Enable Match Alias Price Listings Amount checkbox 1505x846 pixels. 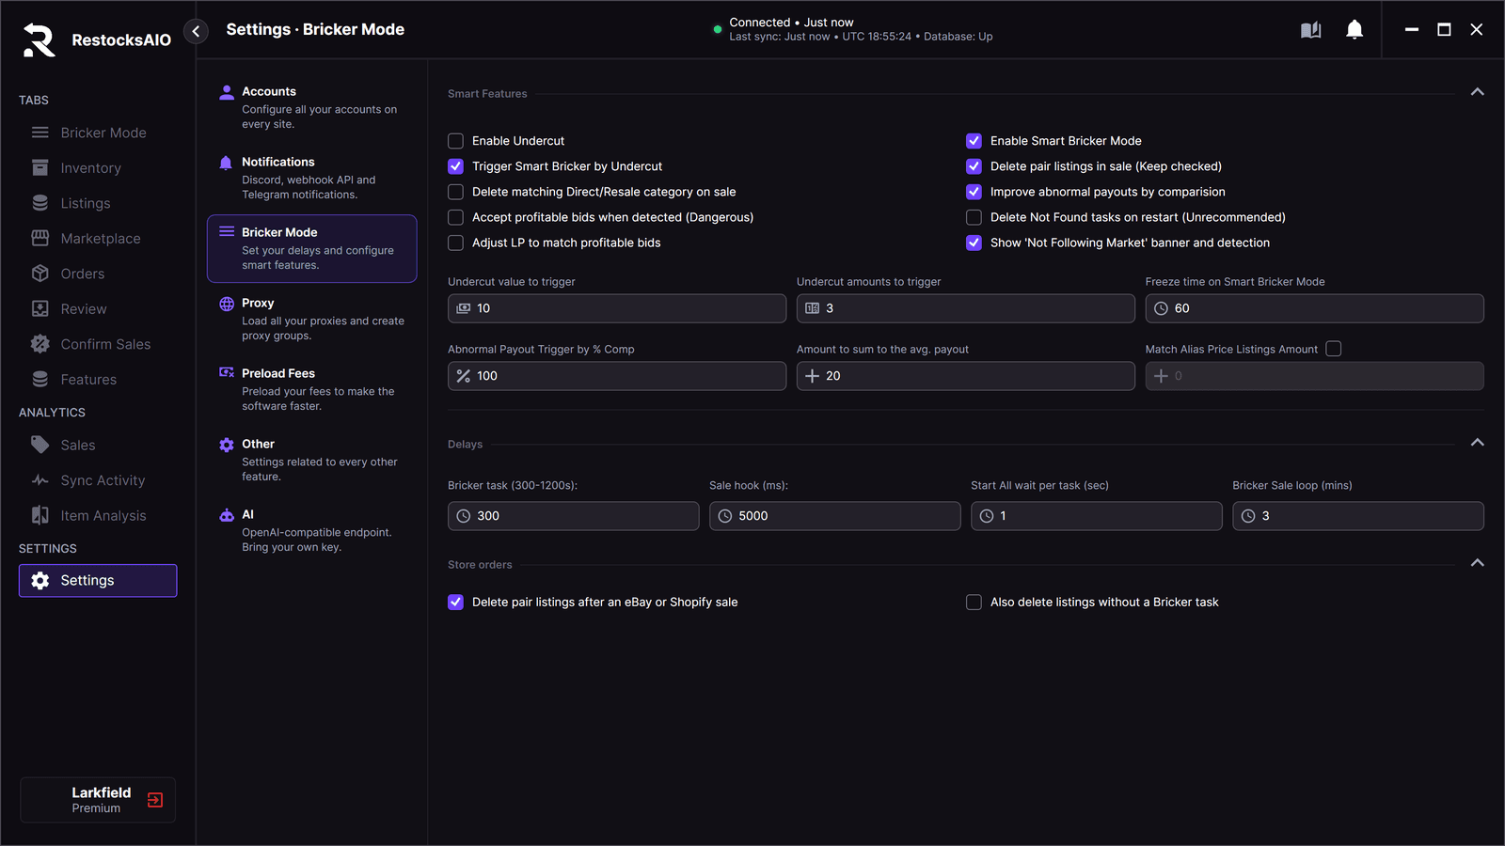[x=1334, y=349]
